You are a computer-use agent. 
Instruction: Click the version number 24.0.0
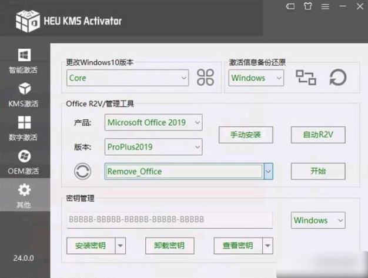pos(24,258)
